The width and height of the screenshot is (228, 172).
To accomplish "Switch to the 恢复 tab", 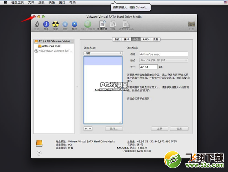I will tap(155, 39).
